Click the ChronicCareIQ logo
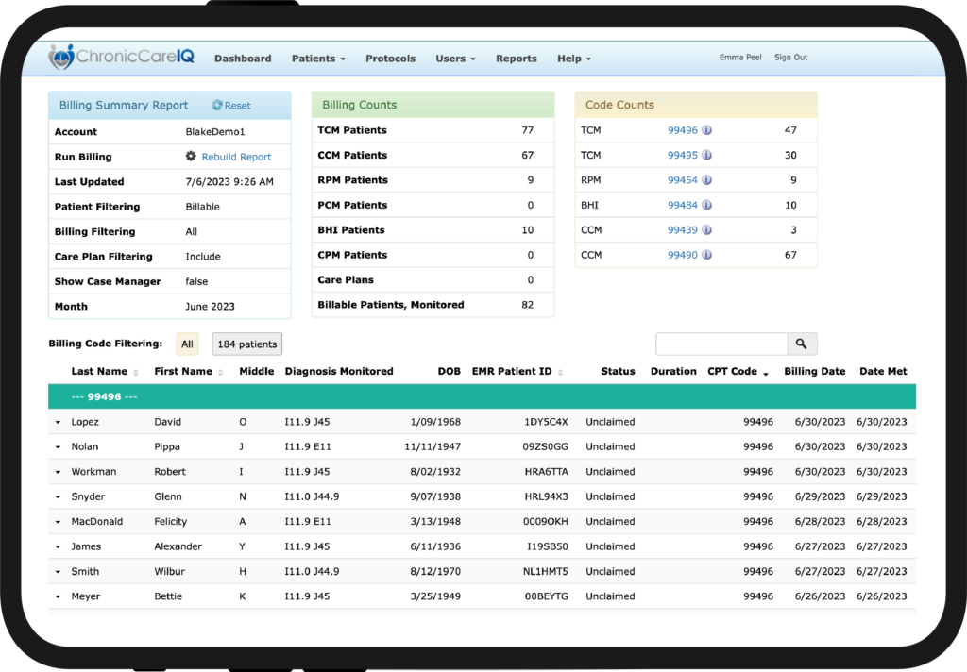The width and height of the screenshot is (967, 672). [x=122, y=57]
